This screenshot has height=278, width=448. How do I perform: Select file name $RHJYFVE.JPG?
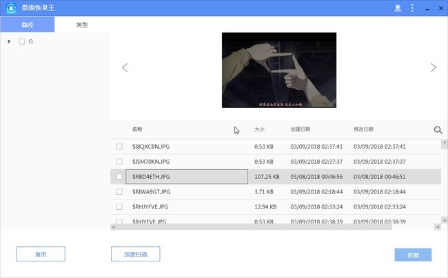click(x=150, y=206)
